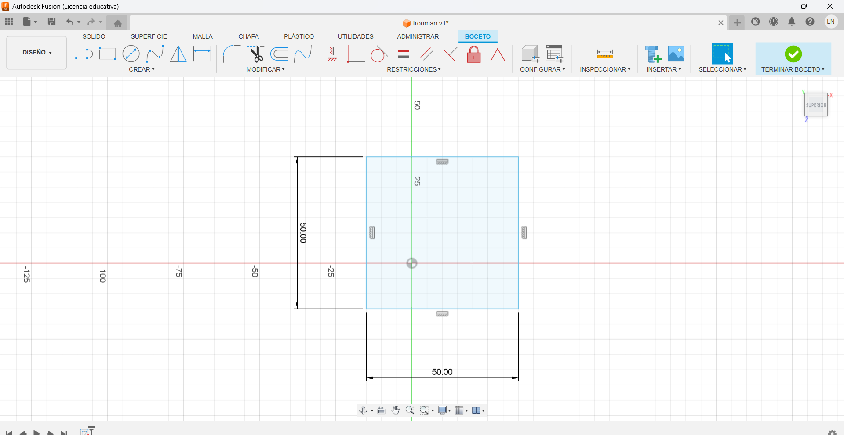Select the Fillet tool in Modificar
The height and width of the screenshot is (435, 844).
tap(231, 54)
